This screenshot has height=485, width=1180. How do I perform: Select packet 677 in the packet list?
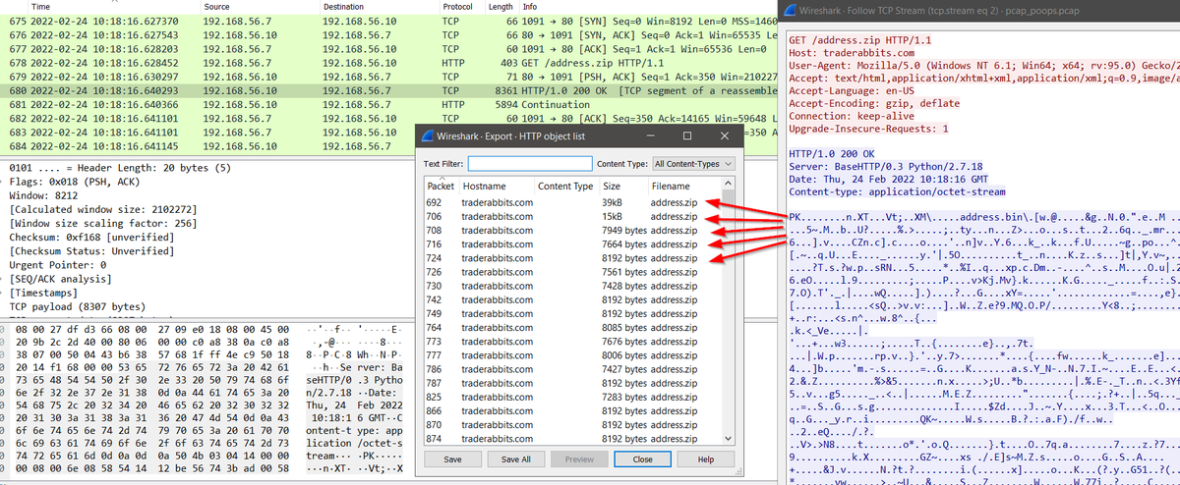(388, 47)
